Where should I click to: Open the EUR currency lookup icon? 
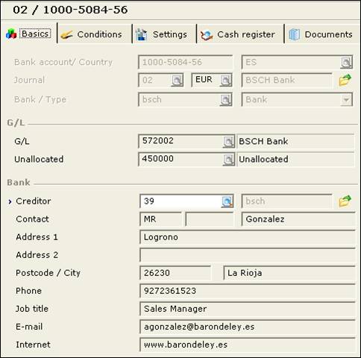pos(226,81)
